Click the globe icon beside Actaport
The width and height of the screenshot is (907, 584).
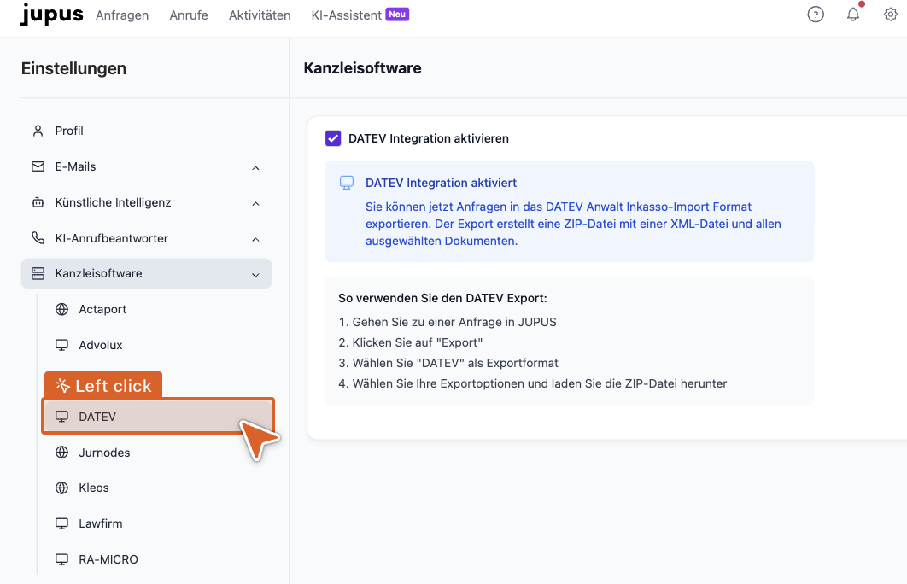click(x=61, y=309)
